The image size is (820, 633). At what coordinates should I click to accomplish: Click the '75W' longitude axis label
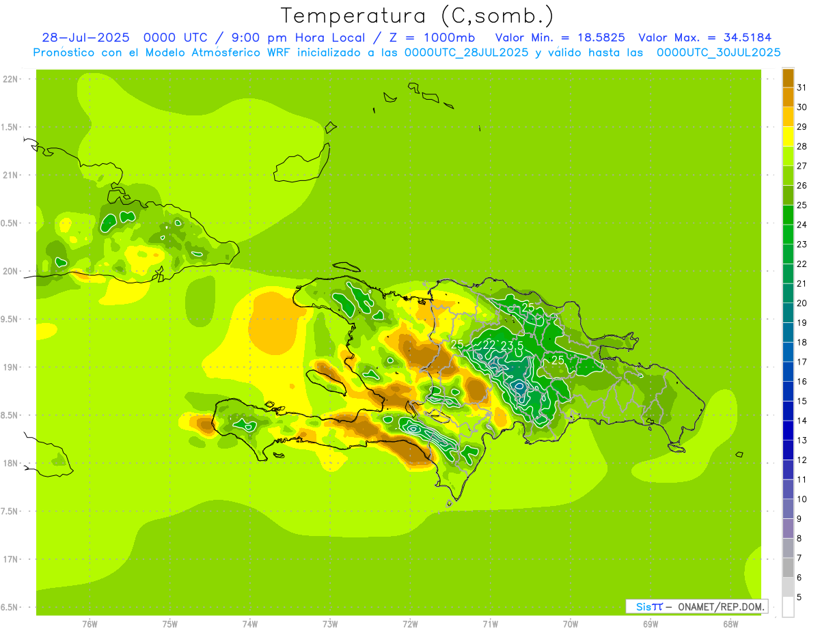point(170,623)
